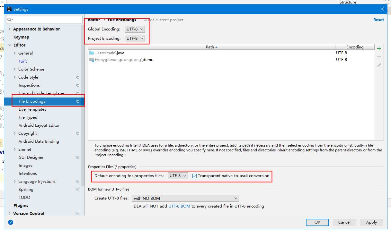Click project-level icon beside Version Control

pyautogui.click(x=77, y=214)
